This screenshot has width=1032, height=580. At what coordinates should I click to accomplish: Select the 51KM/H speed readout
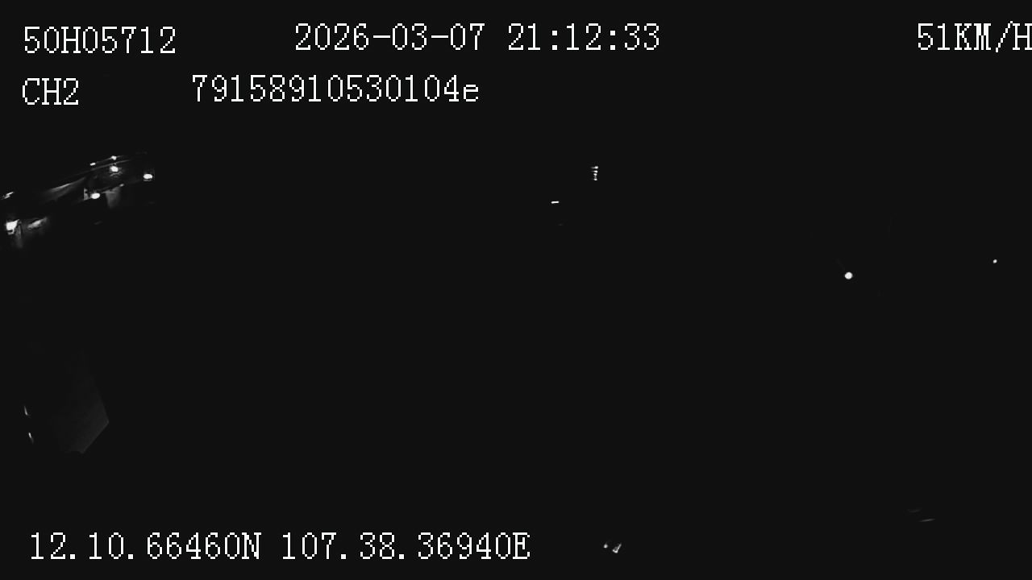click(974, 37)
